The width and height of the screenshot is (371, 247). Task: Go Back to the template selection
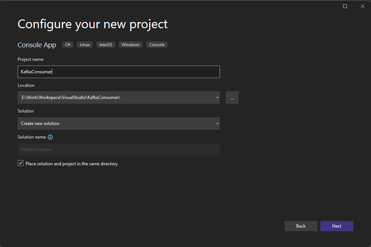coord(301,226)
